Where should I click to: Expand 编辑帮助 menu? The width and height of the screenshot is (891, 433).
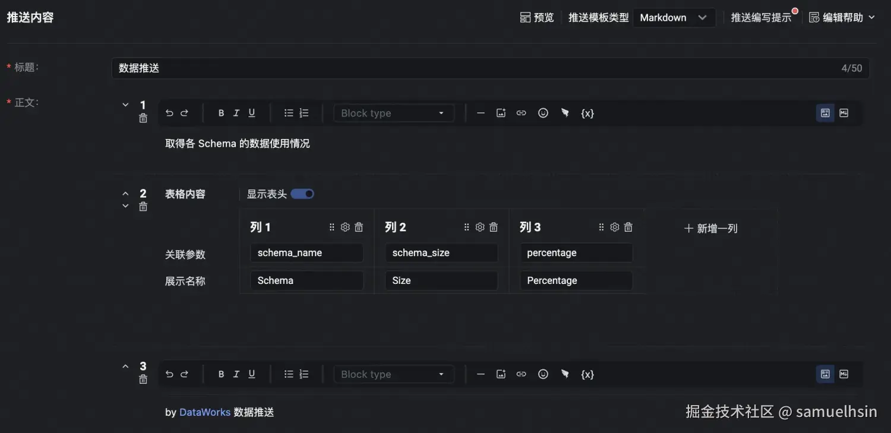click(x=842, y=18)
